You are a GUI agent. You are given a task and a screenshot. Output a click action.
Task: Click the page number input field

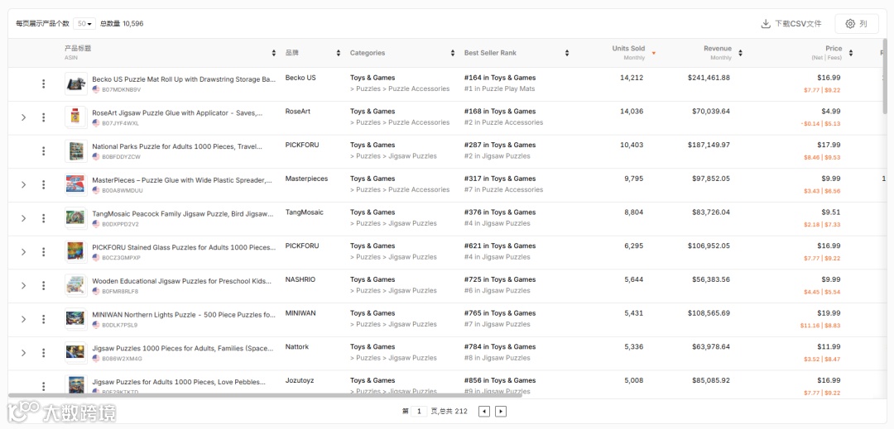419,412
